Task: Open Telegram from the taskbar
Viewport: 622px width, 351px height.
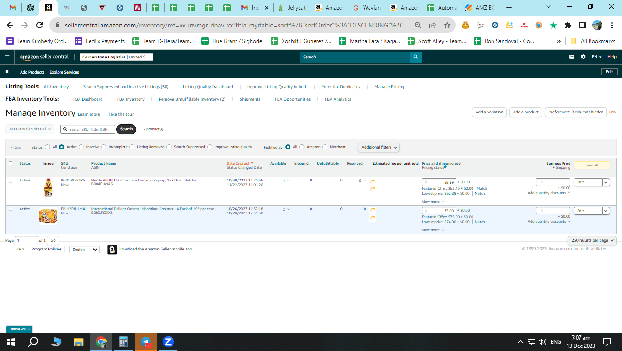Action: (146, 341)
